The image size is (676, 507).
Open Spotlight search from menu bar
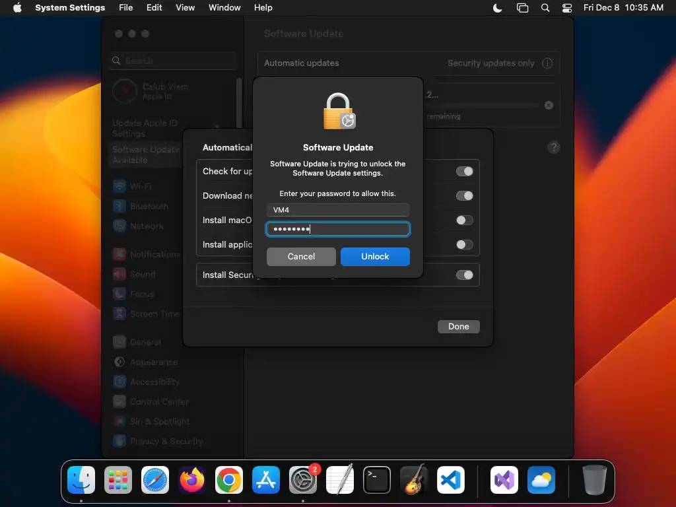click(x=545, y=8)
